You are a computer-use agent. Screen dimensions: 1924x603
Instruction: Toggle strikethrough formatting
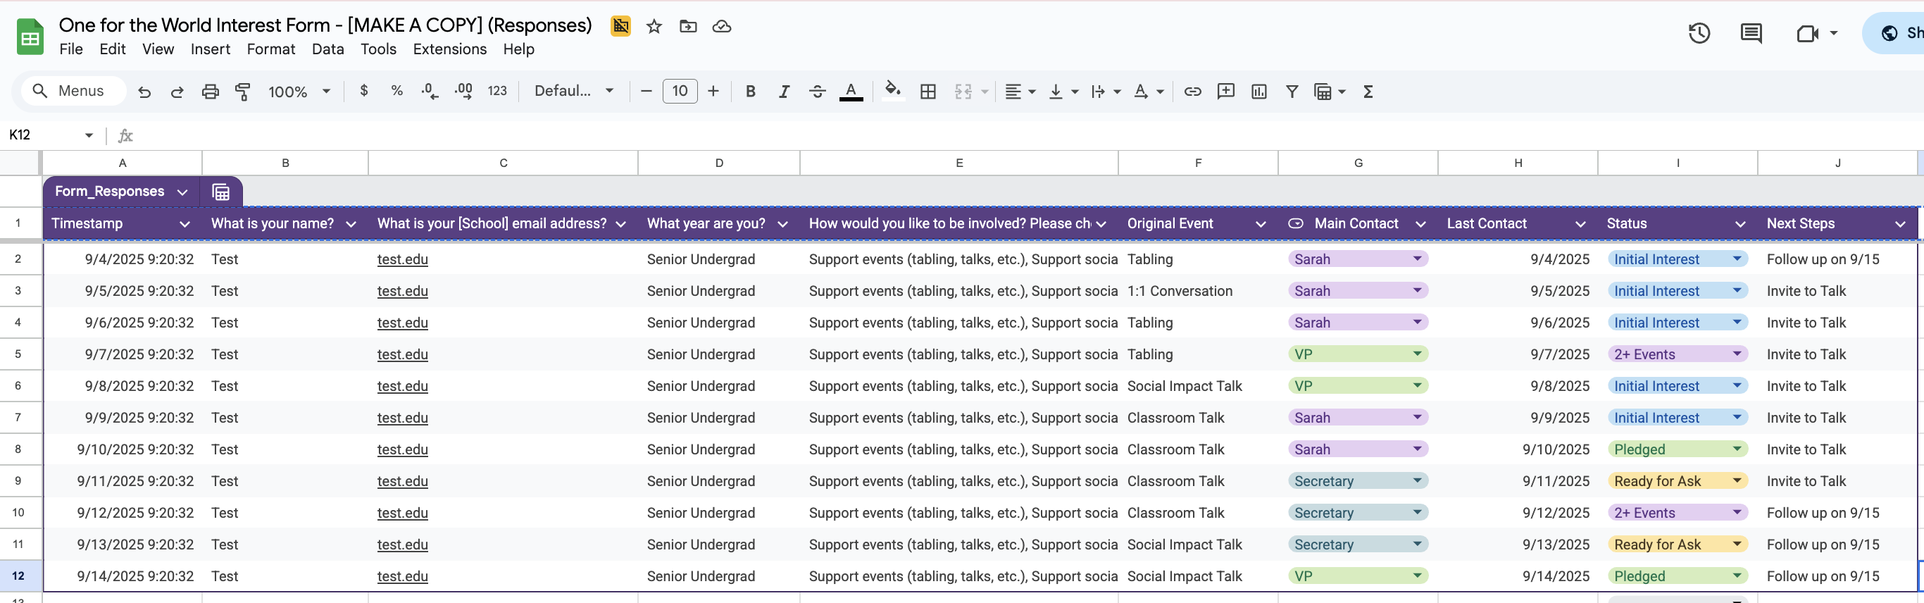[x=817, y=91]
